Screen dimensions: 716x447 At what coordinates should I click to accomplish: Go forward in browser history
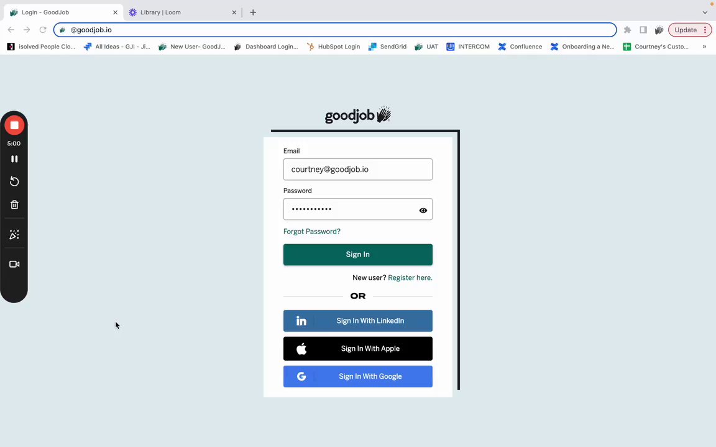pos(27,30)
